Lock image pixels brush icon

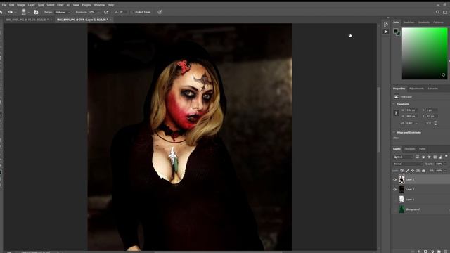tap(407, 171)
